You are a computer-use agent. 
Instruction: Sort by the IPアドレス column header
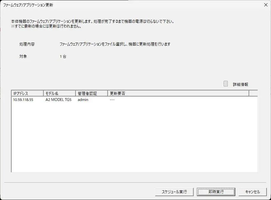click(27, 93)
